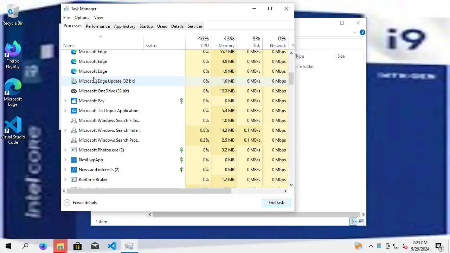Click Task Manager taskbar button
This screenshot has height=253, width=450.
point(129,246)
